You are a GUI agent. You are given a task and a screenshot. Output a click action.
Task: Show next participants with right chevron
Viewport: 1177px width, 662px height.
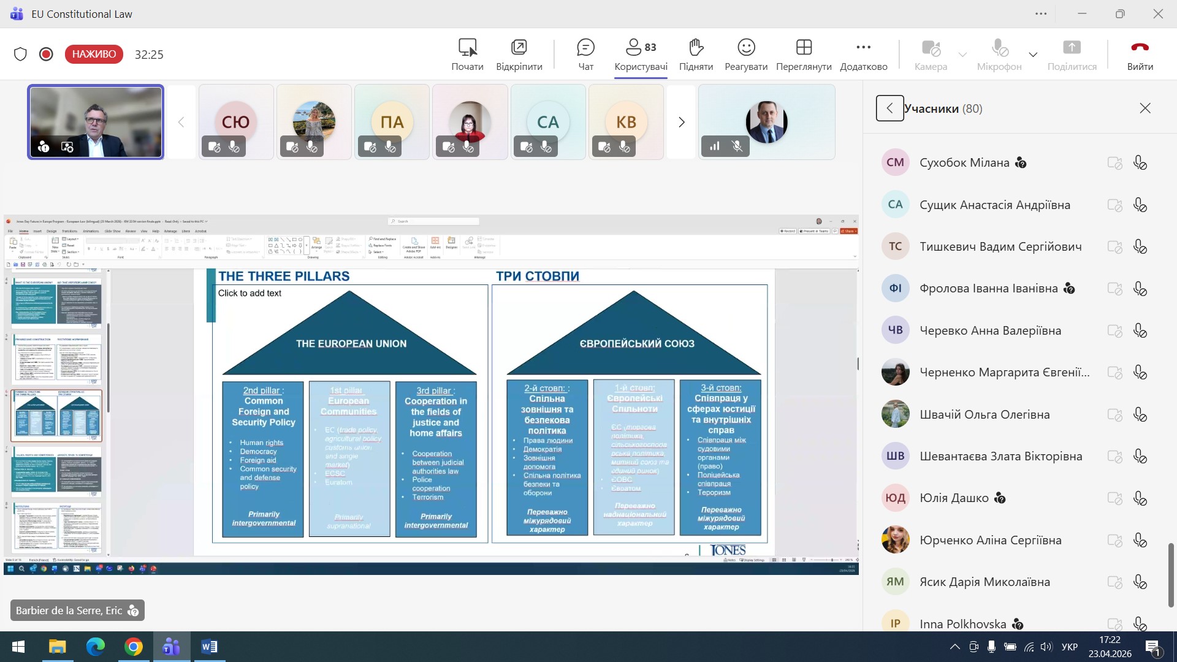681,123
